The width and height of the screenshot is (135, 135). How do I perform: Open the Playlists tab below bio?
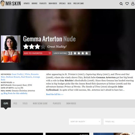pos(57,103)
